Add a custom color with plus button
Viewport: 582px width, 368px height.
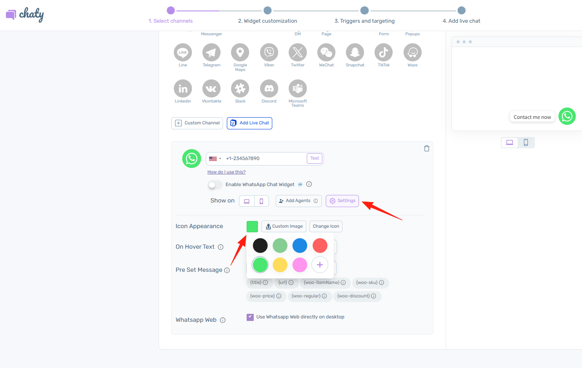[320, 265]
